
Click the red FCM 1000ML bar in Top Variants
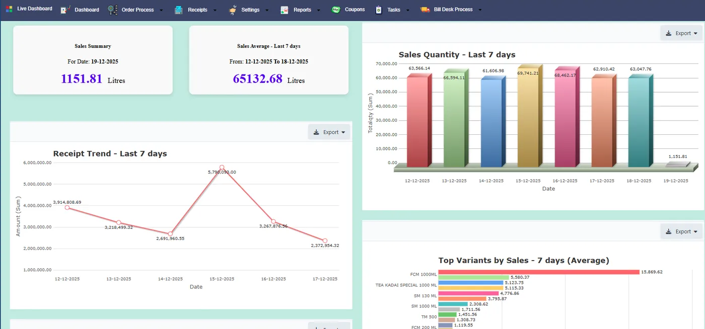click(538, 272)
